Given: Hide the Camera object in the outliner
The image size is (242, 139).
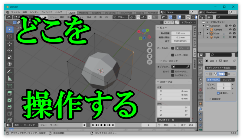Looking at the screenshot, I should (x=230, y=30).
